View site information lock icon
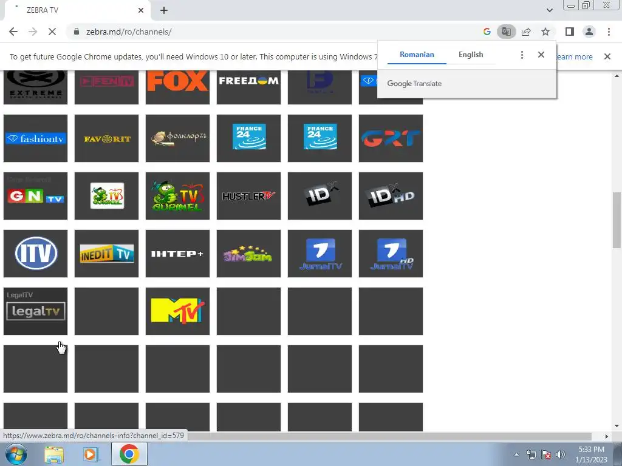Viewport: 622px width, 466px height. [77, 32]
